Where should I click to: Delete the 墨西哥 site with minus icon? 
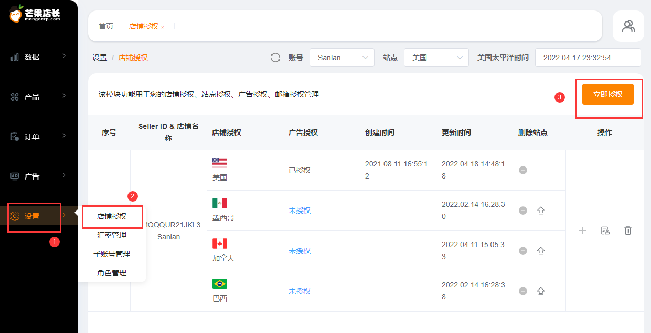coord(523,210)
